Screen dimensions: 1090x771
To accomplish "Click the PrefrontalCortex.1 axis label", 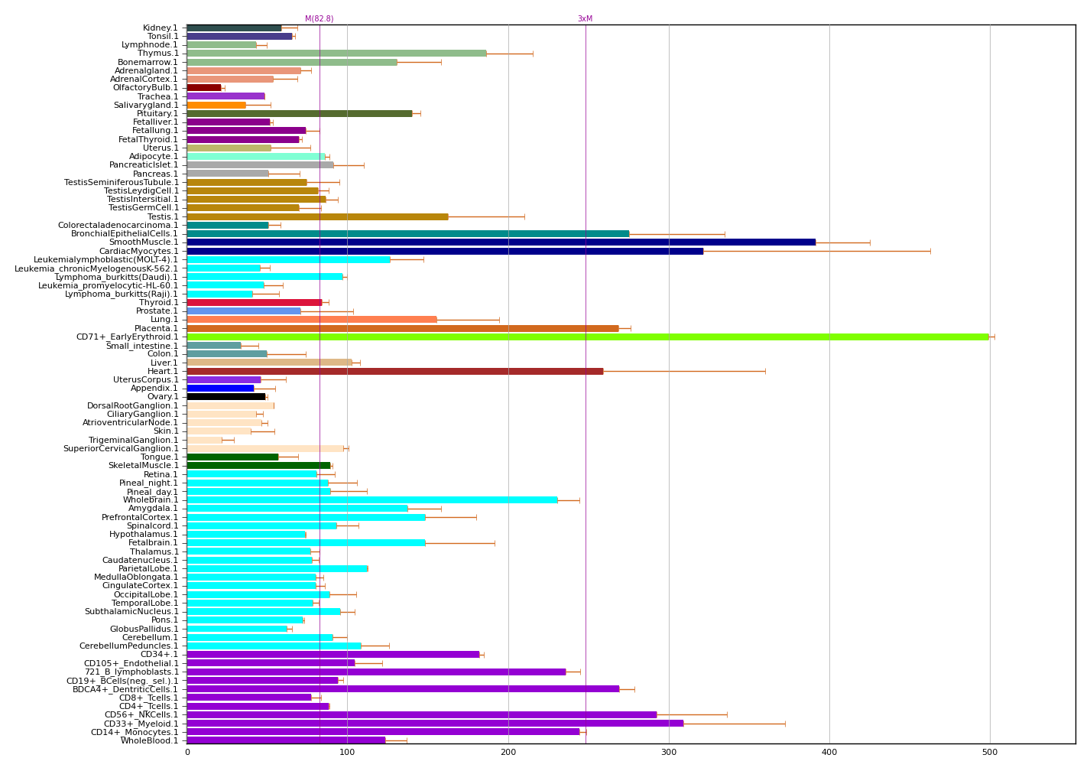I will tap(140, 517).
